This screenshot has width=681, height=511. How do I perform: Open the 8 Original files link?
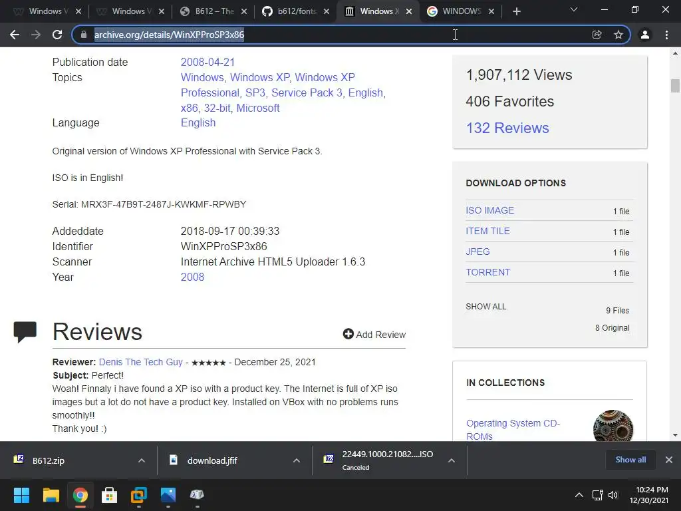point(612,328)
